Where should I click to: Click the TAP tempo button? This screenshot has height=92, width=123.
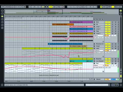(x=3, y=7)
